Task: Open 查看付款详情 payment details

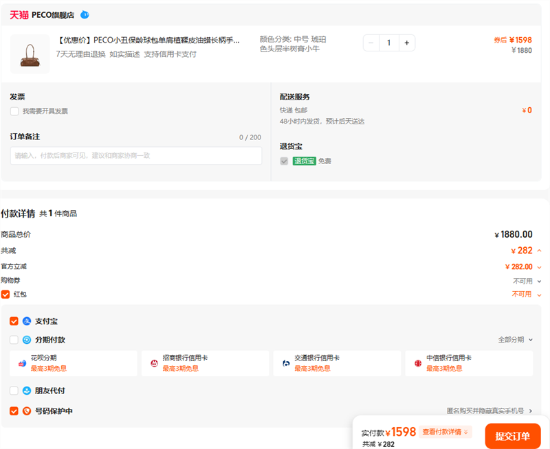Action: [x=446, y=432]
